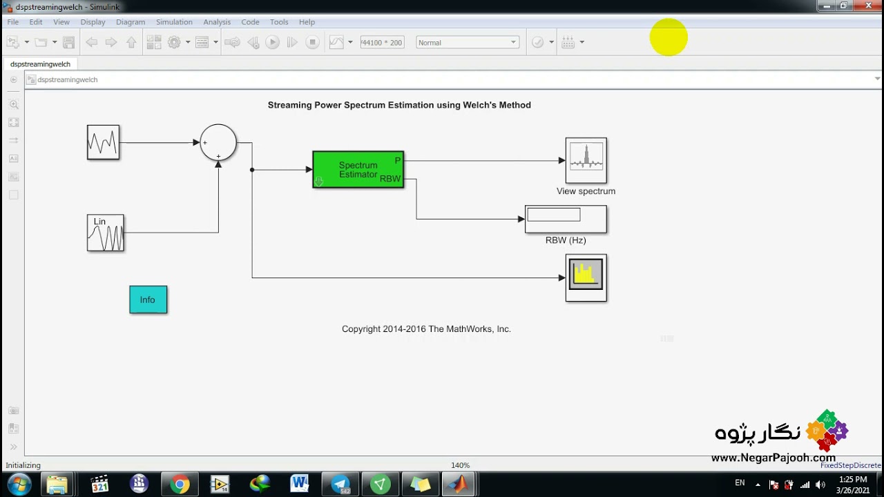This screenshot has width=884, height=497.
Task: Expand the address bar dropdown arrow
Action: [x=876, y=79]
